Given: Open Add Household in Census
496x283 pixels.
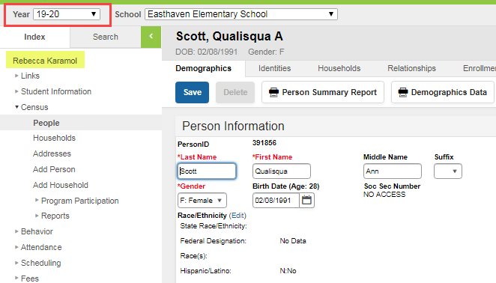Looking at the screenshot, I should 61,185.
